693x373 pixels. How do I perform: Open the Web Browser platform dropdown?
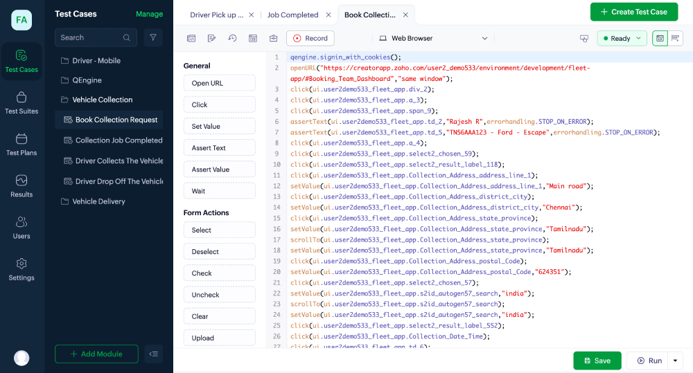pyautogui.click(x=433, y=39)
